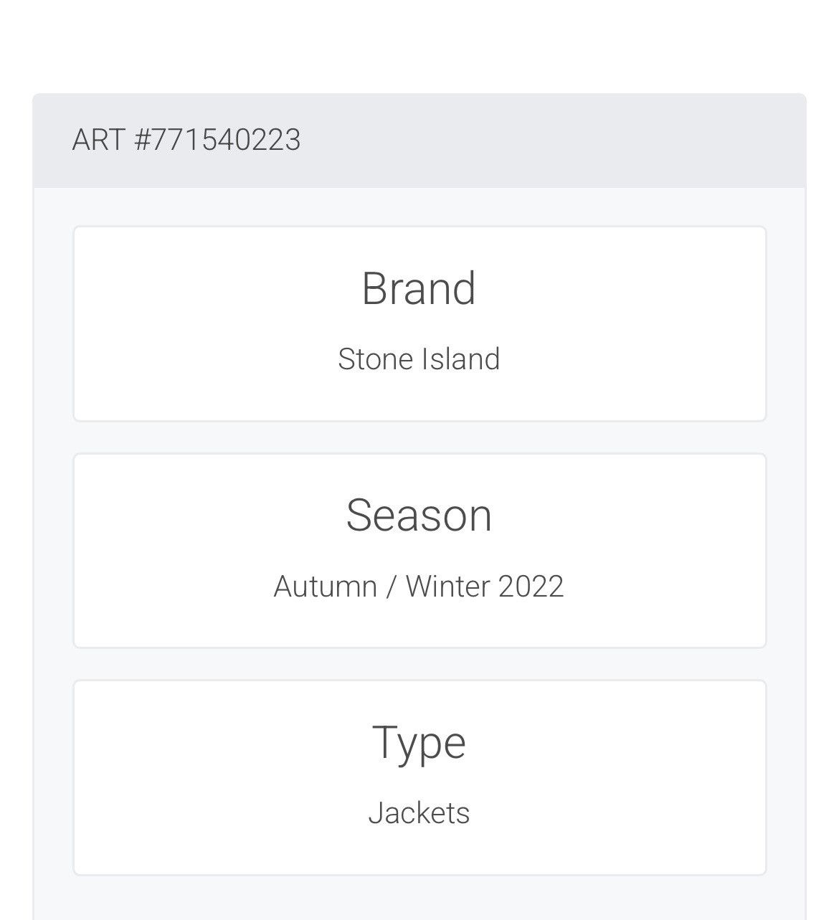Click empty area below Type card
The image size is (839, 920).
point(419,898)
